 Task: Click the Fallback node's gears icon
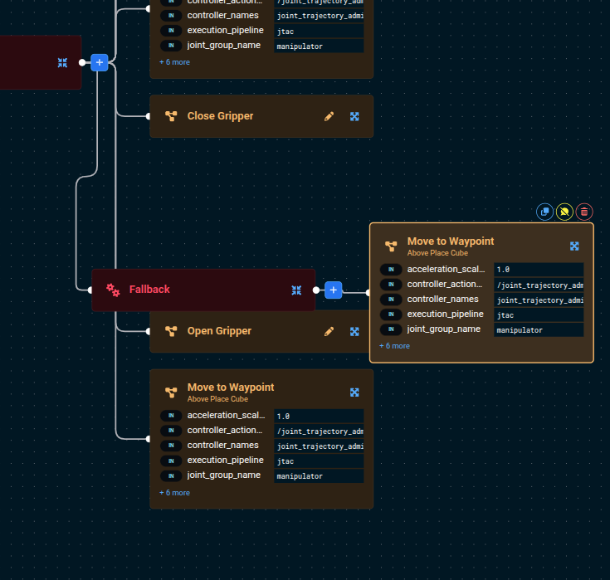pyautogui.click(x=113, y=290)
